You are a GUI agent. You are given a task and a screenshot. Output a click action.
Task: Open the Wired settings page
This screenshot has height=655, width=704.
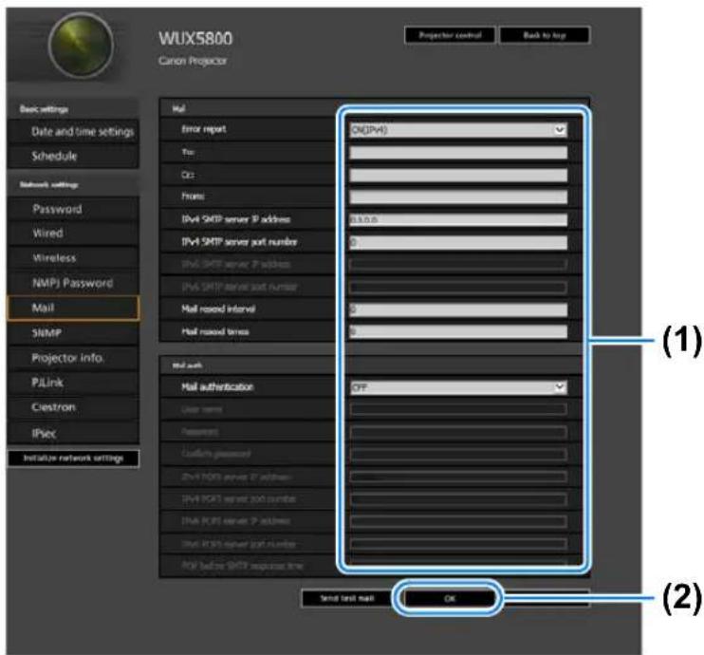(x=73, y=234)
